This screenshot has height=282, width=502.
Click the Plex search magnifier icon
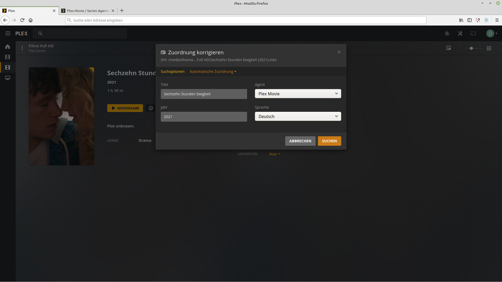click(x=40, y=34)
